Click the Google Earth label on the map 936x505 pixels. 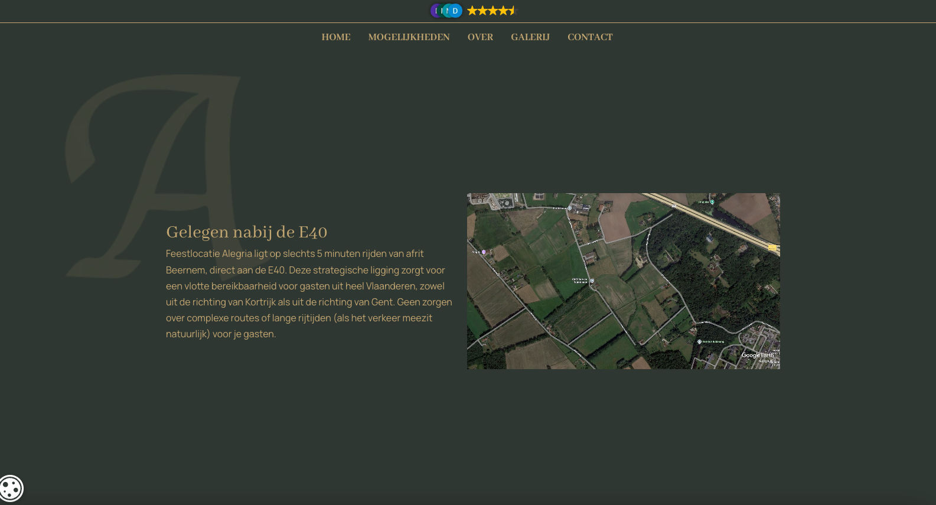[758, 355]
